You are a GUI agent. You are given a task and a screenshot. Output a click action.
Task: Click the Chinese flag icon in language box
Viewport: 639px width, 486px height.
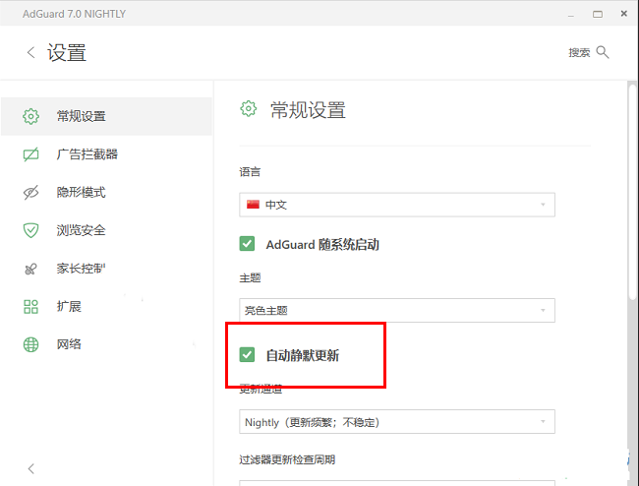(x=253, y=205)
